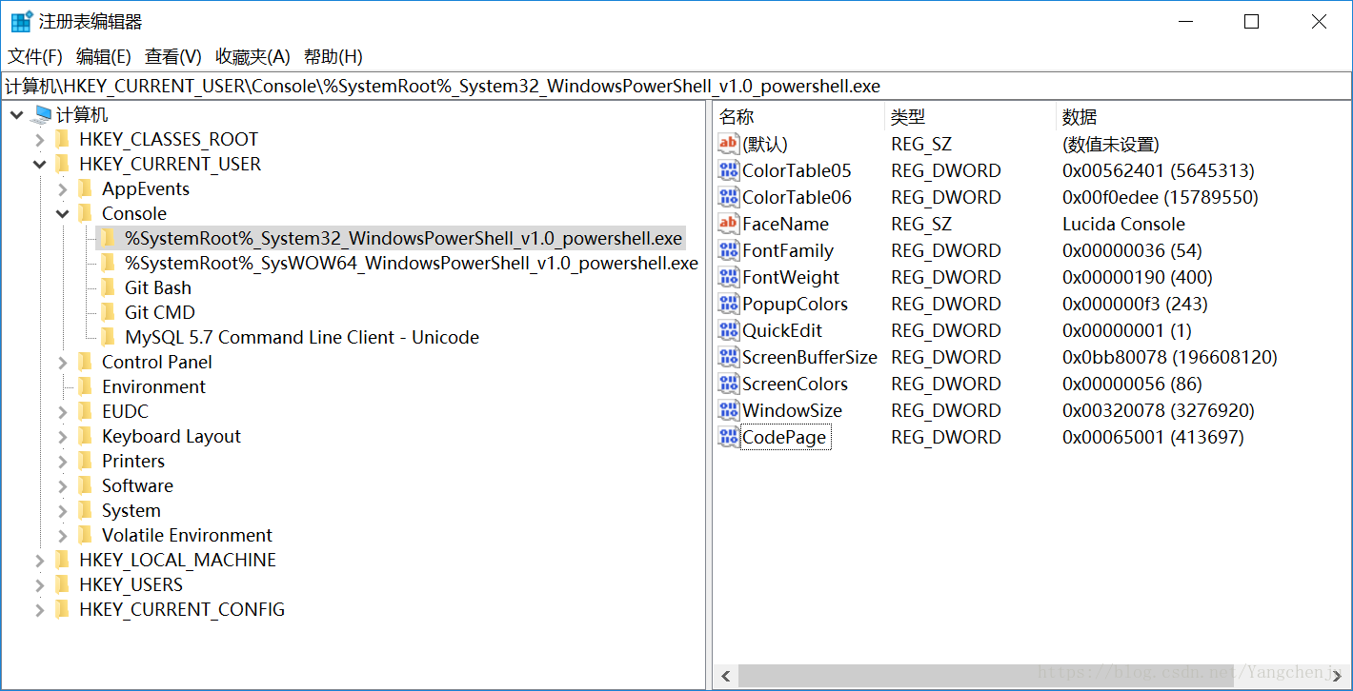
Task: Select the Volatile Environment key
Action: (x=187, y=535)
